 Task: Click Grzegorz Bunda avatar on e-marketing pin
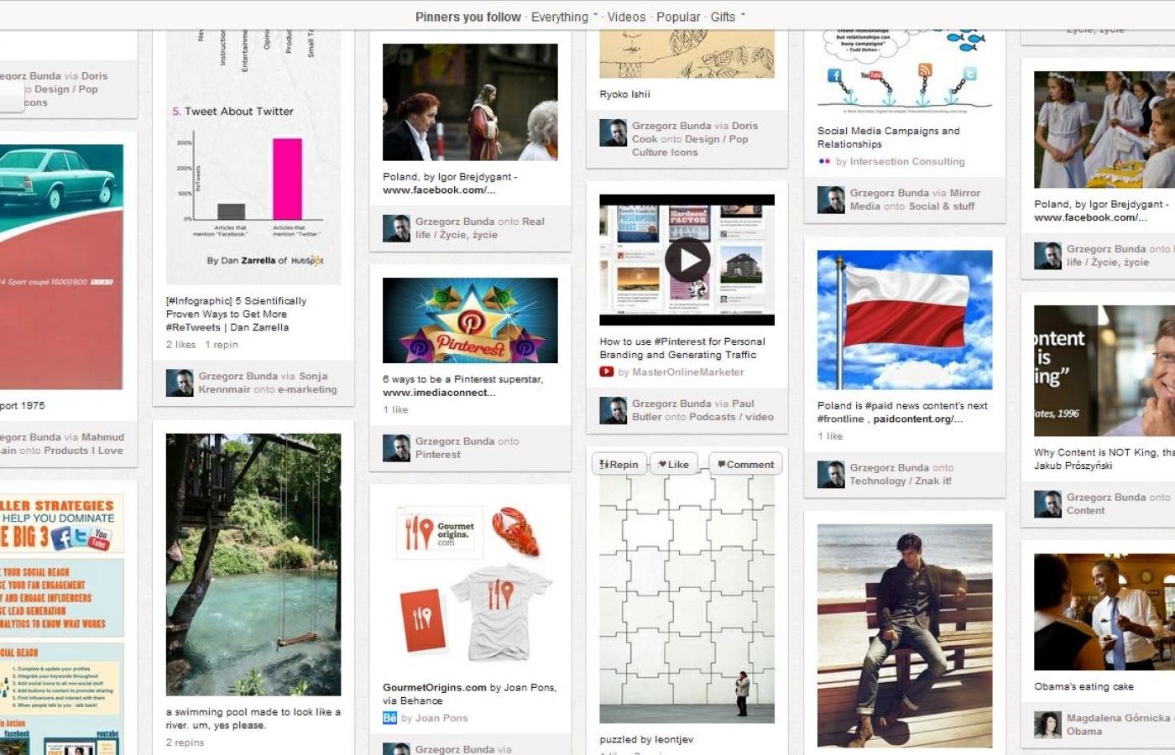[x=180, y=383]
